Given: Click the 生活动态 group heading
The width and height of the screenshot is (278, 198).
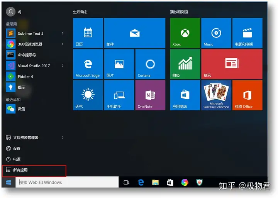Looking at the screenshot, I should coord(80,12).
